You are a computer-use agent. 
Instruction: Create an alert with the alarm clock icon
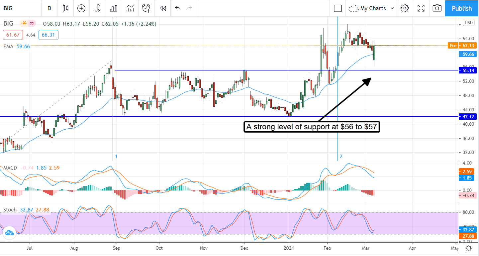pyautogui.click(x=146, y=8)
